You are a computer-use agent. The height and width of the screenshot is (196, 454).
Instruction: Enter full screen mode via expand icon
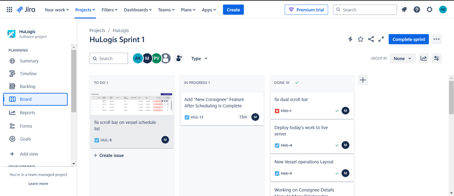coord(381,39)
